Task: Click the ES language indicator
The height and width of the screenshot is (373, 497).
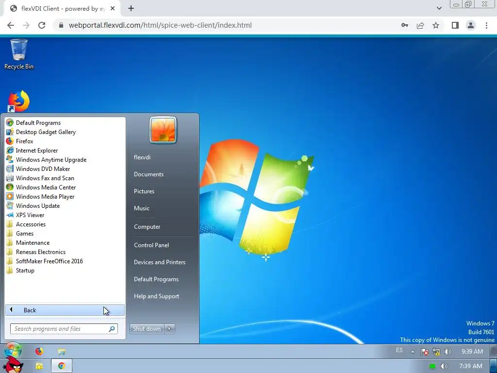Action: point(399,350)
